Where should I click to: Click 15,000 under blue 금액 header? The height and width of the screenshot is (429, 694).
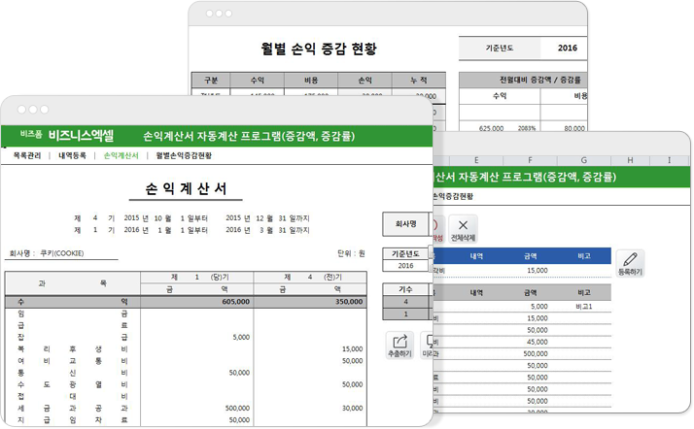coord(538,271)
